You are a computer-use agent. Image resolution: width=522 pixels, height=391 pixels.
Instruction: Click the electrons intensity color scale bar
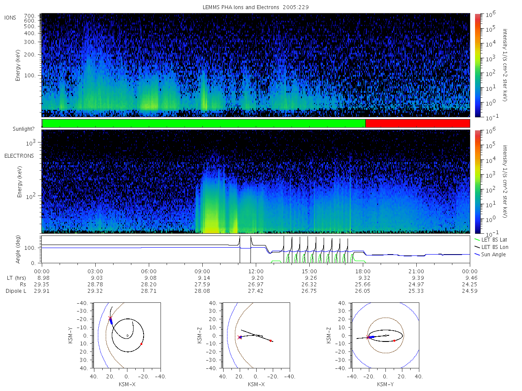click(477, 181)
